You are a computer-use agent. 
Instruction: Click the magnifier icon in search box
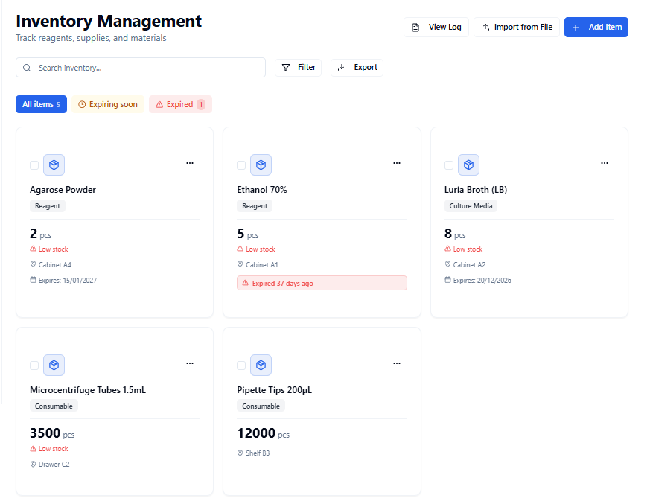[x=27, y=68]
